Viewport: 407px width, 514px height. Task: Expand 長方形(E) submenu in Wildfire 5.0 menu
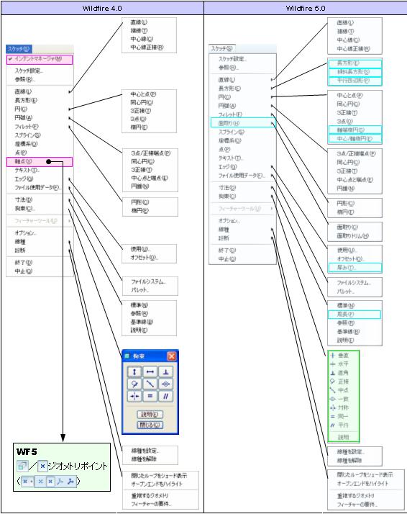(242, 88)
